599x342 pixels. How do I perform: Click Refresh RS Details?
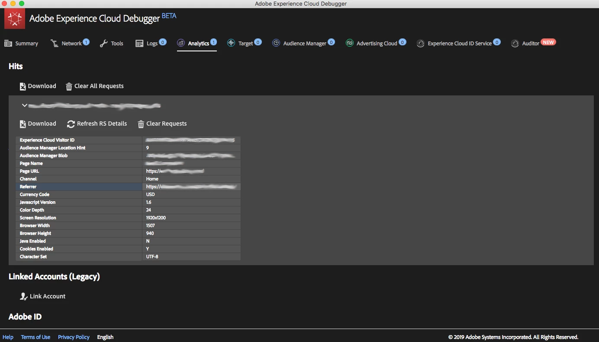click(97, 124)
